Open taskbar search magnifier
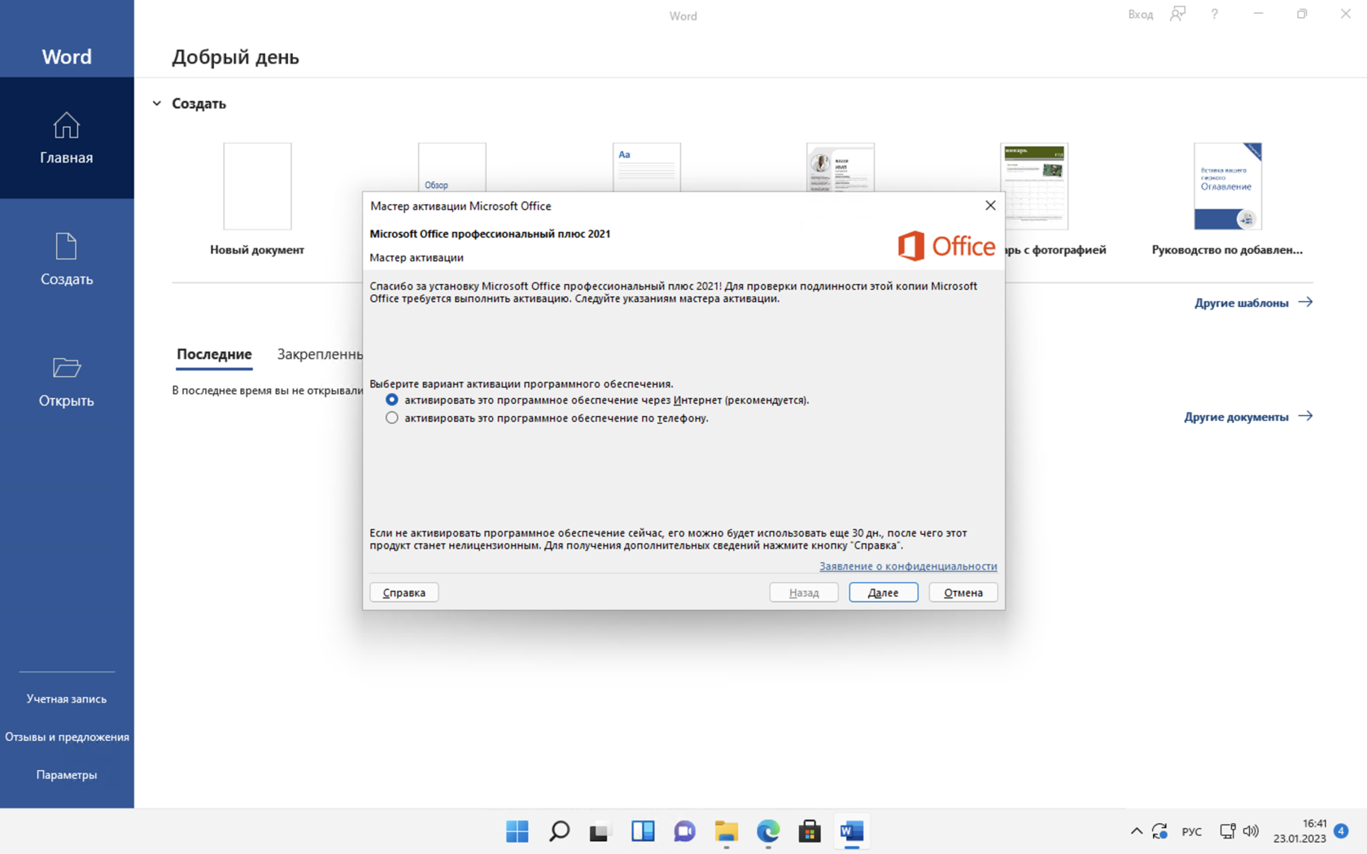 click(x=559, y=831)
